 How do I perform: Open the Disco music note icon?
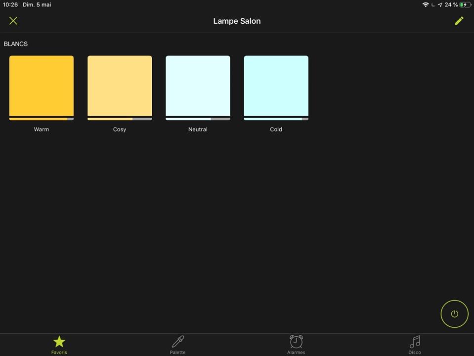point(415,341)
